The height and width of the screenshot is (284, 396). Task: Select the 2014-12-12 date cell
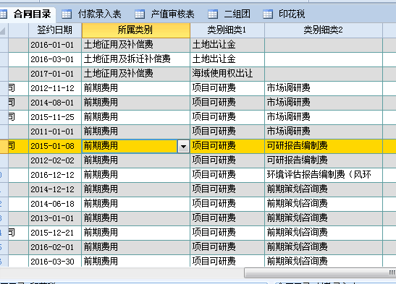(55, 189)
